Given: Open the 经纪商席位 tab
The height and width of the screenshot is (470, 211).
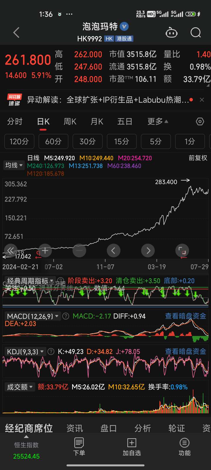Looking at the screenshot, I should click(x=29, y=428).
